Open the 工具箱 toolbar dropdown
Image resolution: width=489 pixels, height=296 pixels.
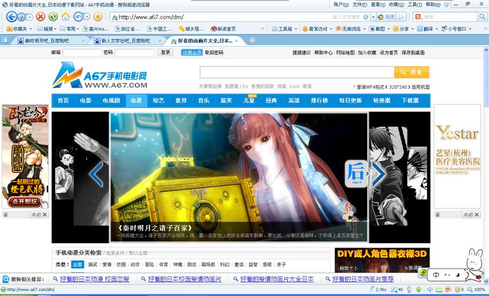click(x=284, y=28)
